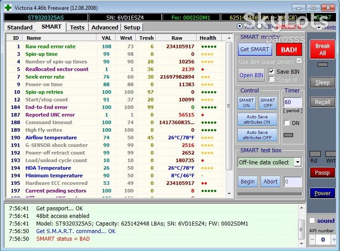Click the SMART test number field
This screenshot has width=340, height=251.
click(x=293, y=182)
